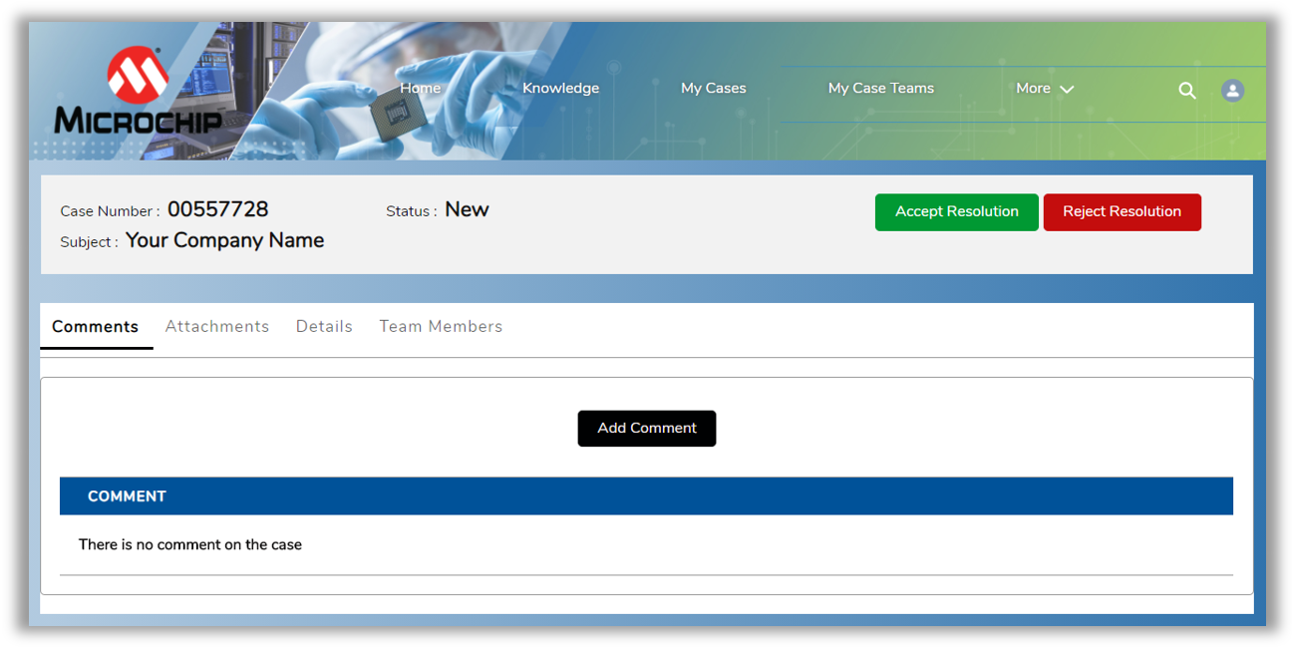Viewport: 1292px width, 647px height.
Task: Click the subject text Your Company Name
Action: tap(224, 240)
